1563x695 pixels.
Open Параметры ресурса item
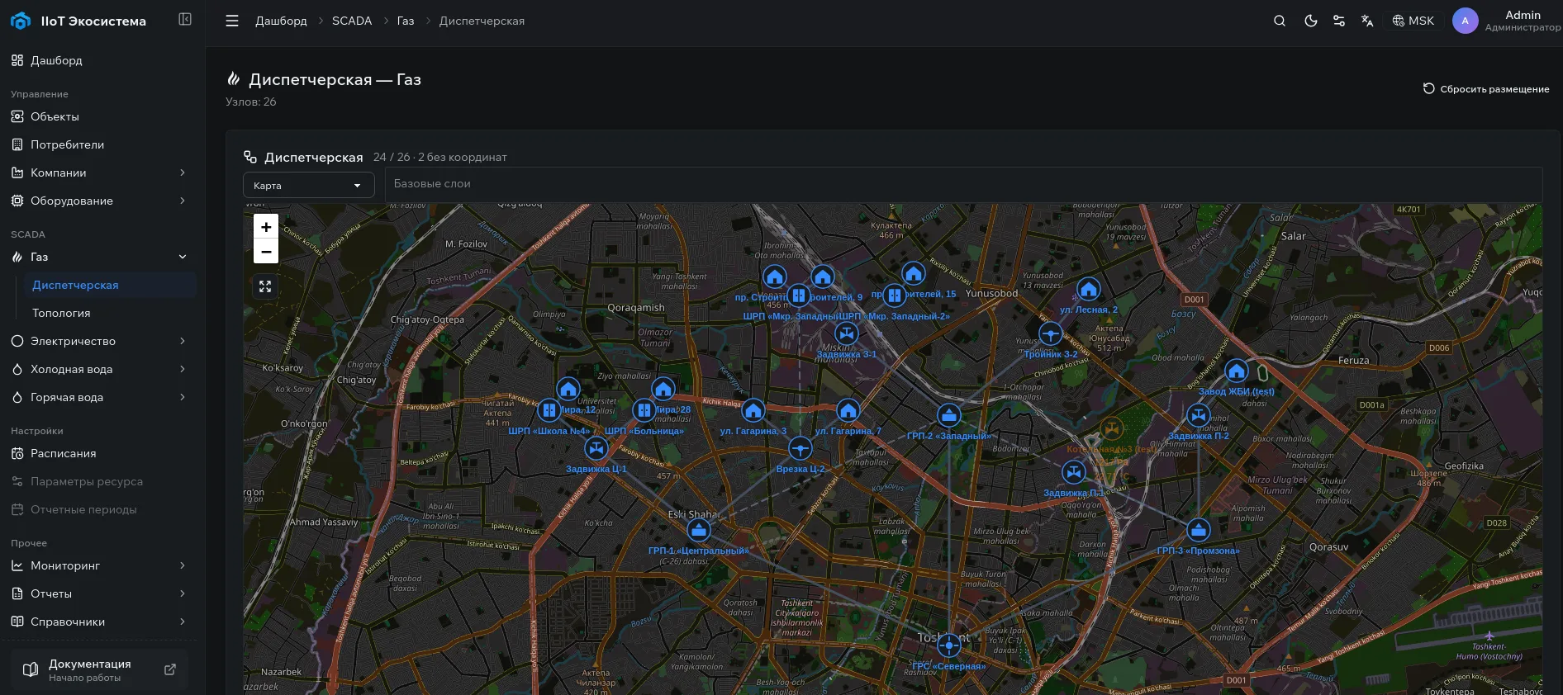point(99,481)
